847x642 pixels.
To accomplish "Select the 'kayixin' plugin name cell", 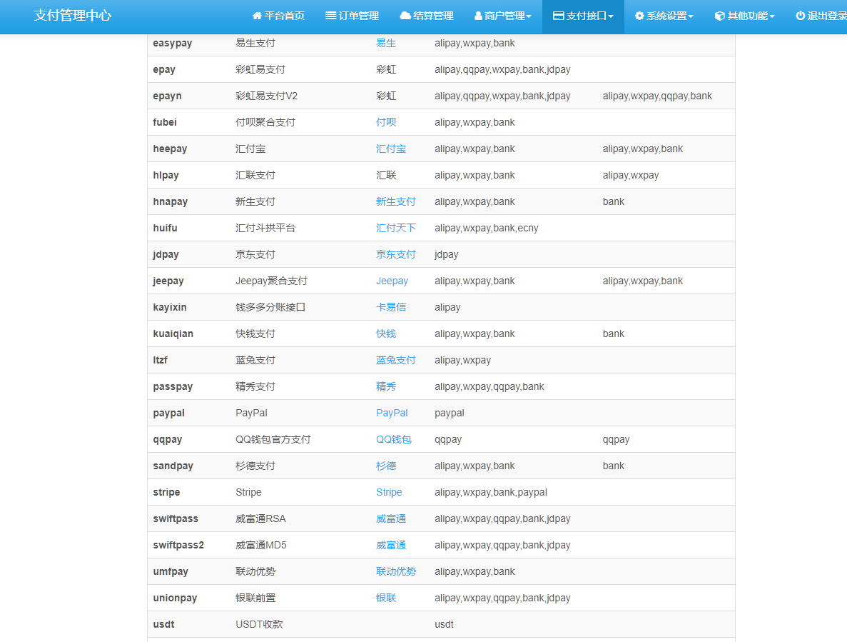I will coord(170,308).
